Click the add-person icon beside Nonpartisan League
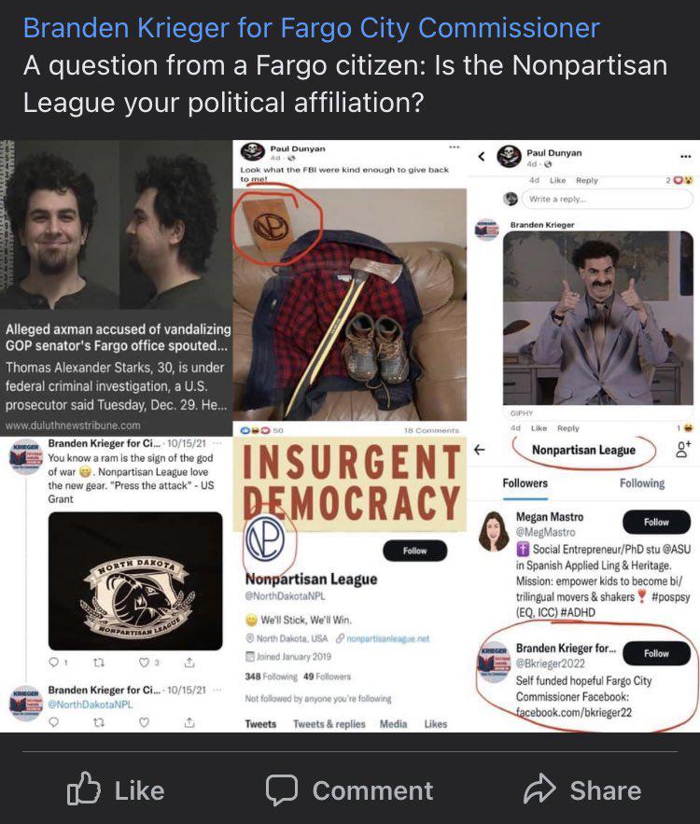 683,449
